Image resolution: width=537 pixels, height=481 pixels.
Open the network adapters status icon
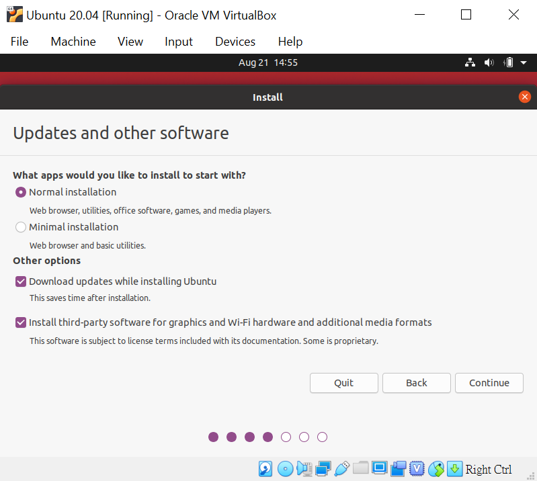point(323,469)
